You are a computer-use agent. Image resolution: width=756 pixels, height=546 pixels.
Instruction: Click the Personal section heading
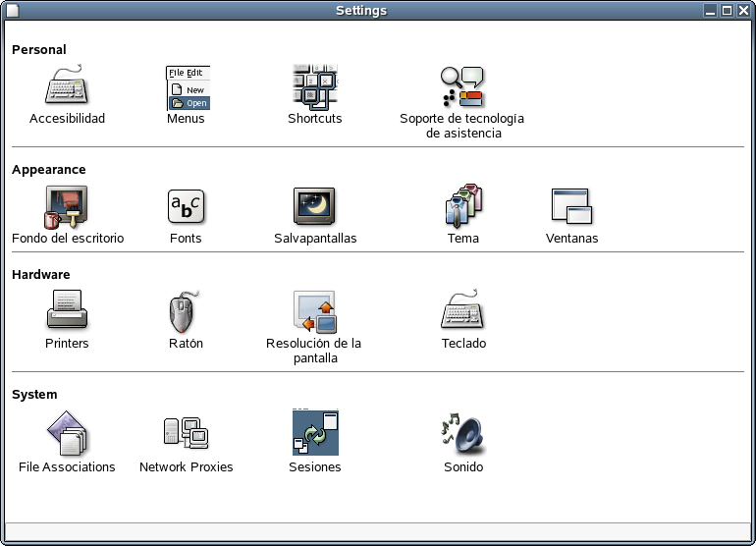(39, 50)
